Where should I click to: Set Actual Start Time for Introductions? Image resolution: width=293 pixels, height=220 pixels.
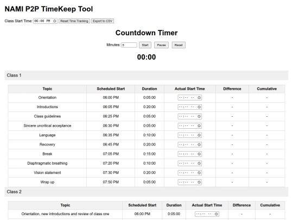190,107
